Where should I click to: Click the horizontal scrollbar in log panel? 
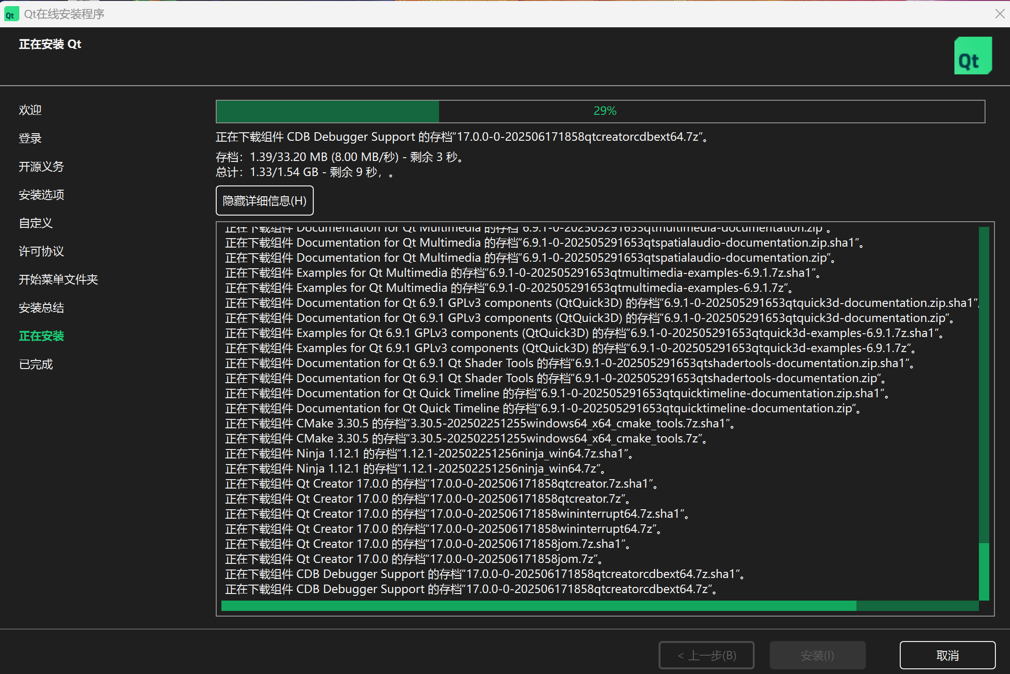click(538, 606)
